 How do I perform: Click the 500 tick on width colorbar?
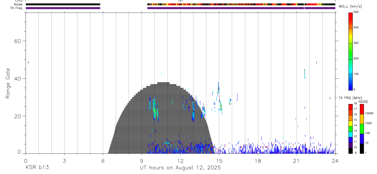click(356, 12)
